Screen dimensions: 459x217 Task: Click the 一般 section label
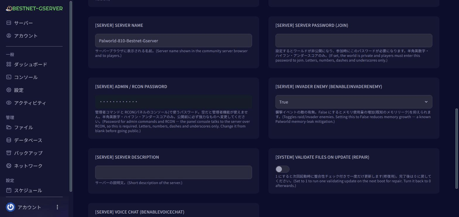click(10, 55)
